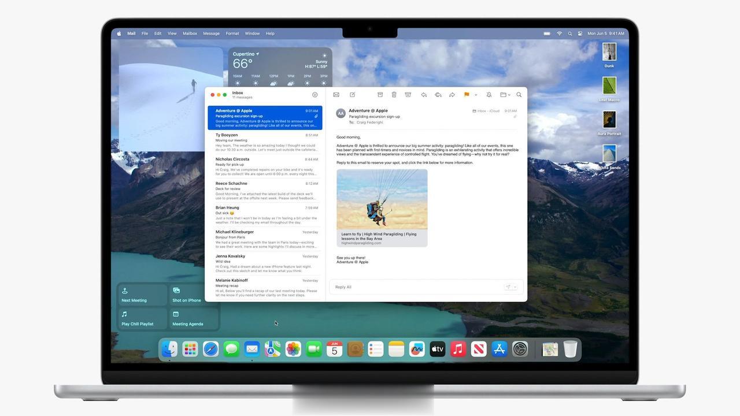Expand send options arrow in reply field
740x416 pixels.
515,287
